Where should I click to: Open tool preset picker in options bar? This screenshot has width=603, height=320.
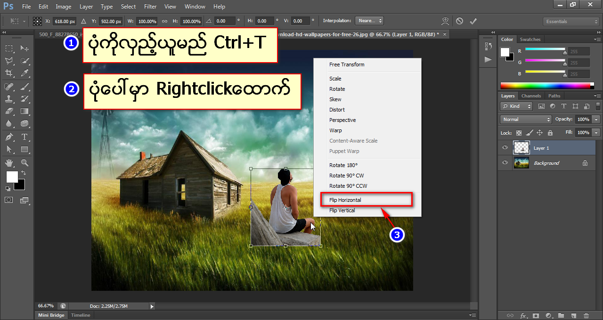tap(17, 21)
